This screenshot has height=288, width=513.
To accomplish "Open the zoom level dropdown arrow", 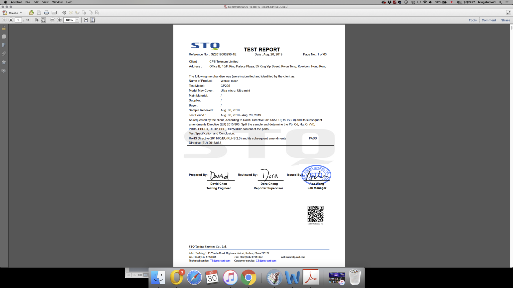I will [x=77, y=20].
